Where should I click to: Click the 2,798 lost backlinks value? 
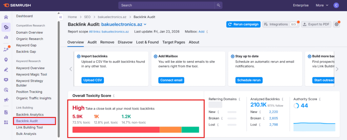click(273, 125)
